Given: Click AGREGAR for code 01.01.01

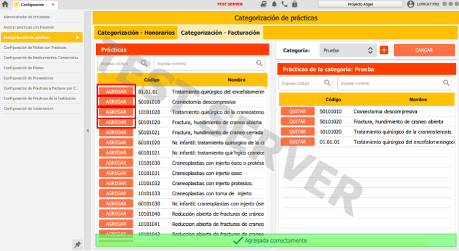Looking at the screenshot, I should 116,92.
